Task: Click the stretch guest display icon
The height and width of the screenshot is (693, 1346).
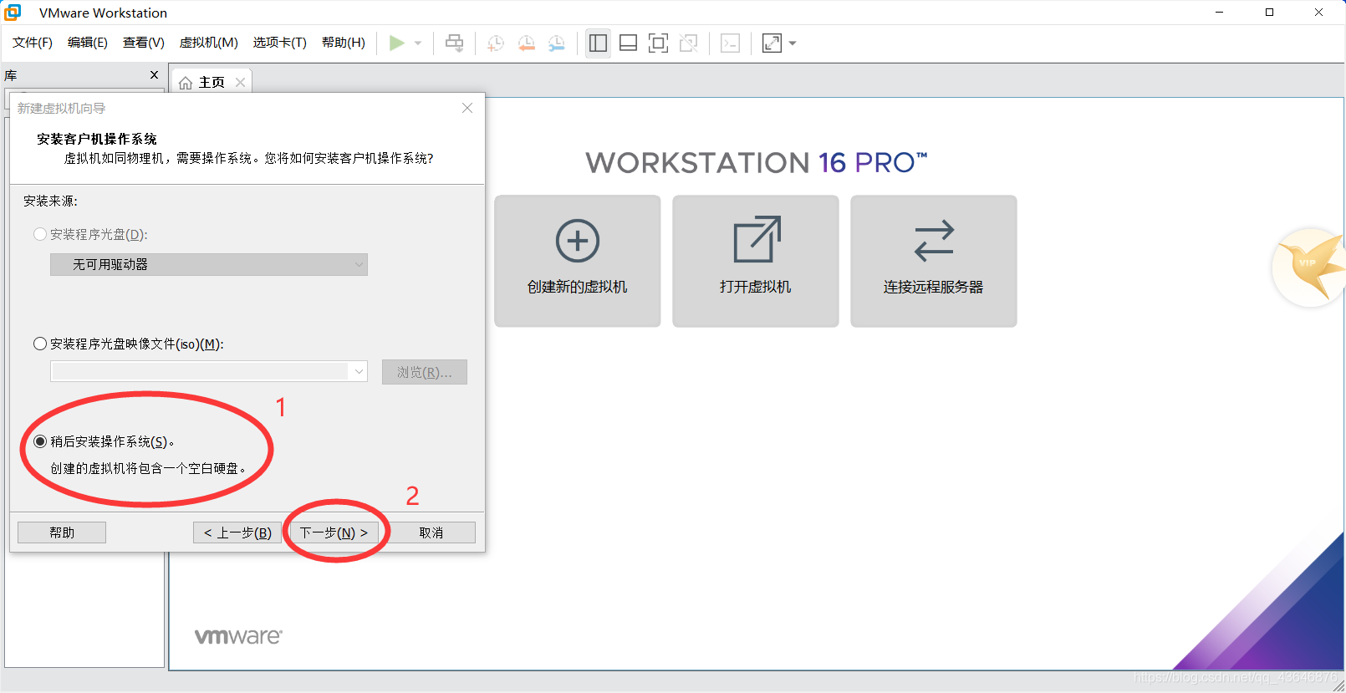Action: (772, 43)
